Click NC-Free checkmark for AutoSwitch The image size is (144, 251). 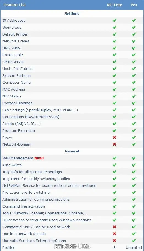click(x=115, y=165)
